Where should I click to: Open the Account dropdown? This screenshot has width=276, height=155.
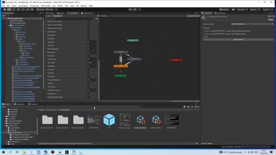pyautogui.click(x=242, y=9)
